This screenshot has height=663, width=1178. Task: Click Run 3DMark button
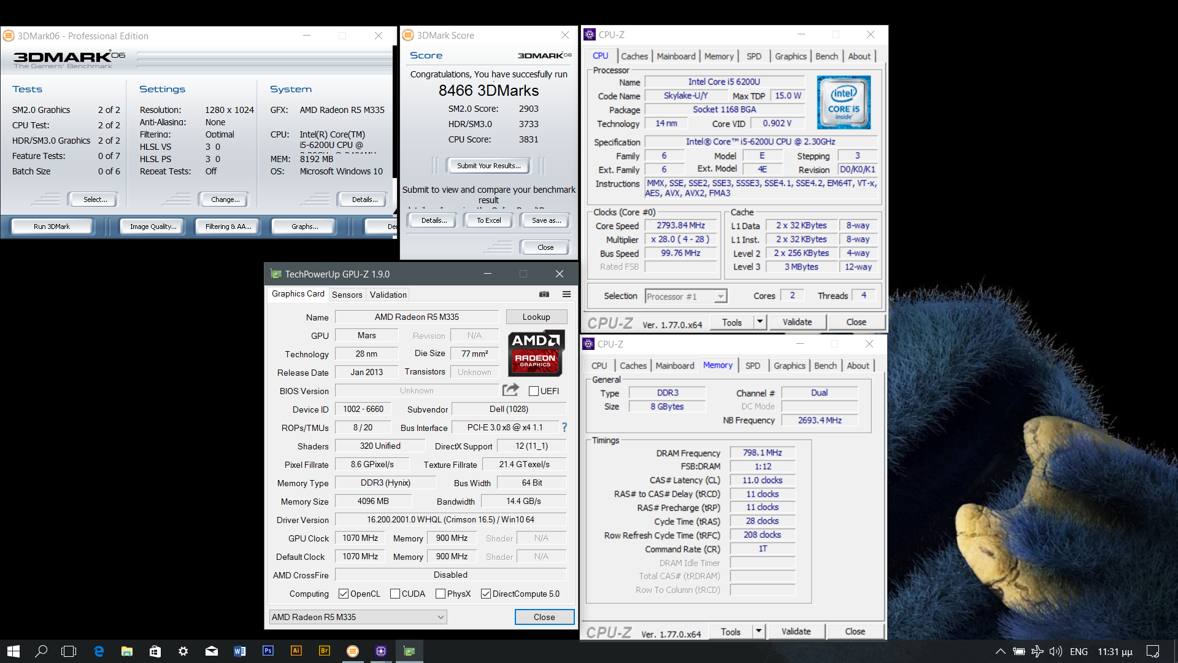point(52,227)
